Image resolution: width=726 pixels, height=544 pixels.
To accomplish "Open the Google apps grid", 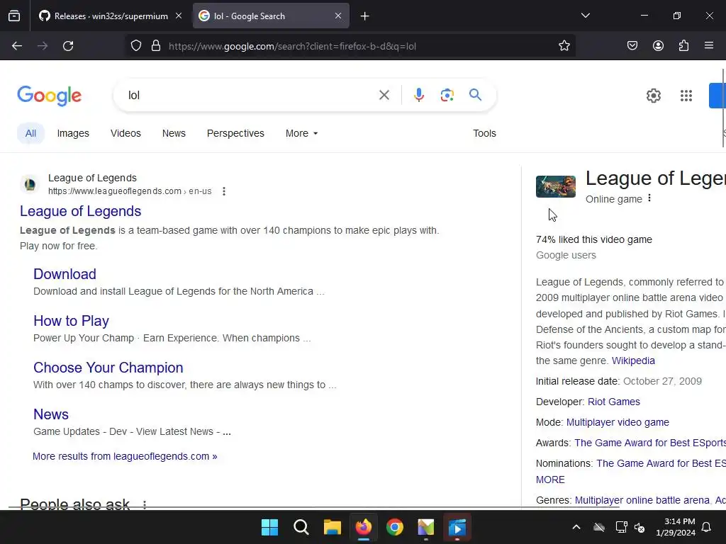I will pyautogui.click(x=686, y=96).
